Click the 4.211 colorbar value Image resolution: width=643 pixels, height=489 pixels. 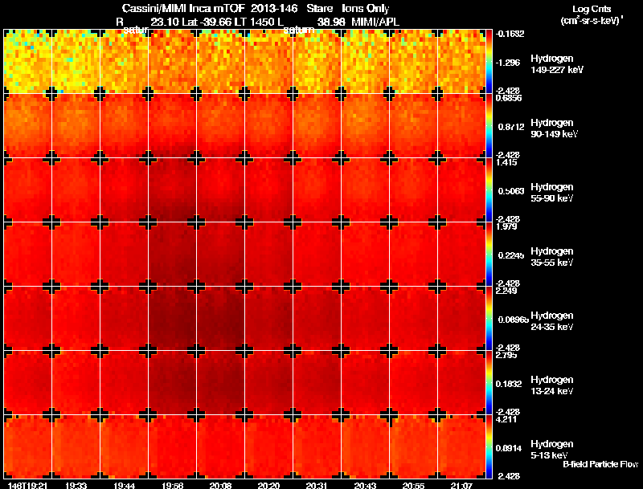coord(506,419)
